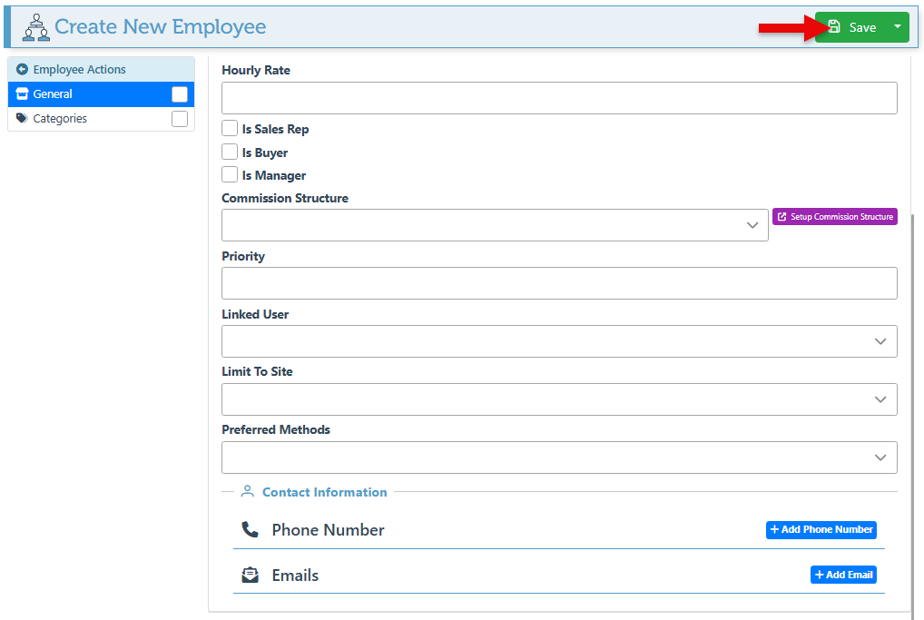Open the Save button dropdown arrow
The height and width of the screenshot is (620, 924).
898,27
